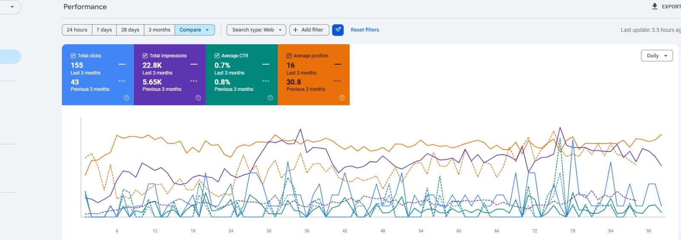Select the 7 days date range
Image resolution: width=681 pixels, height=240 pixels.
(x=104, y=30)
